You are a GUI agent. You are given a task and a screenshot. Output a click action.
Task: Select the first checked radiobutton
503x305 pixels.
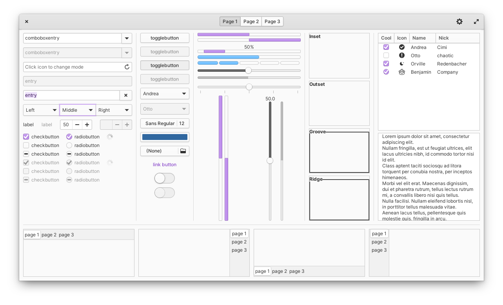click(69, 137)
